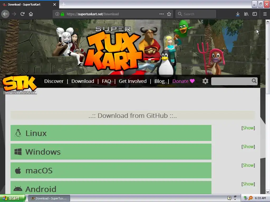This screenshot has height=202, width=270.
Task: Click the green Android download bar
Action: tap(111, 188)
